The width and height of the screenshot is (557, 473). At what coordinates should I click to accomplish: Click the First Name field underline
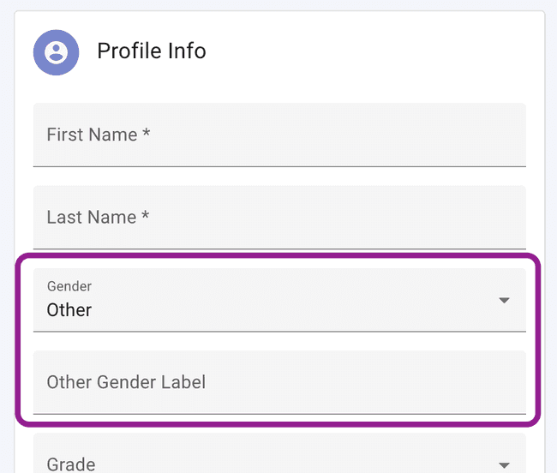(278, 165)
